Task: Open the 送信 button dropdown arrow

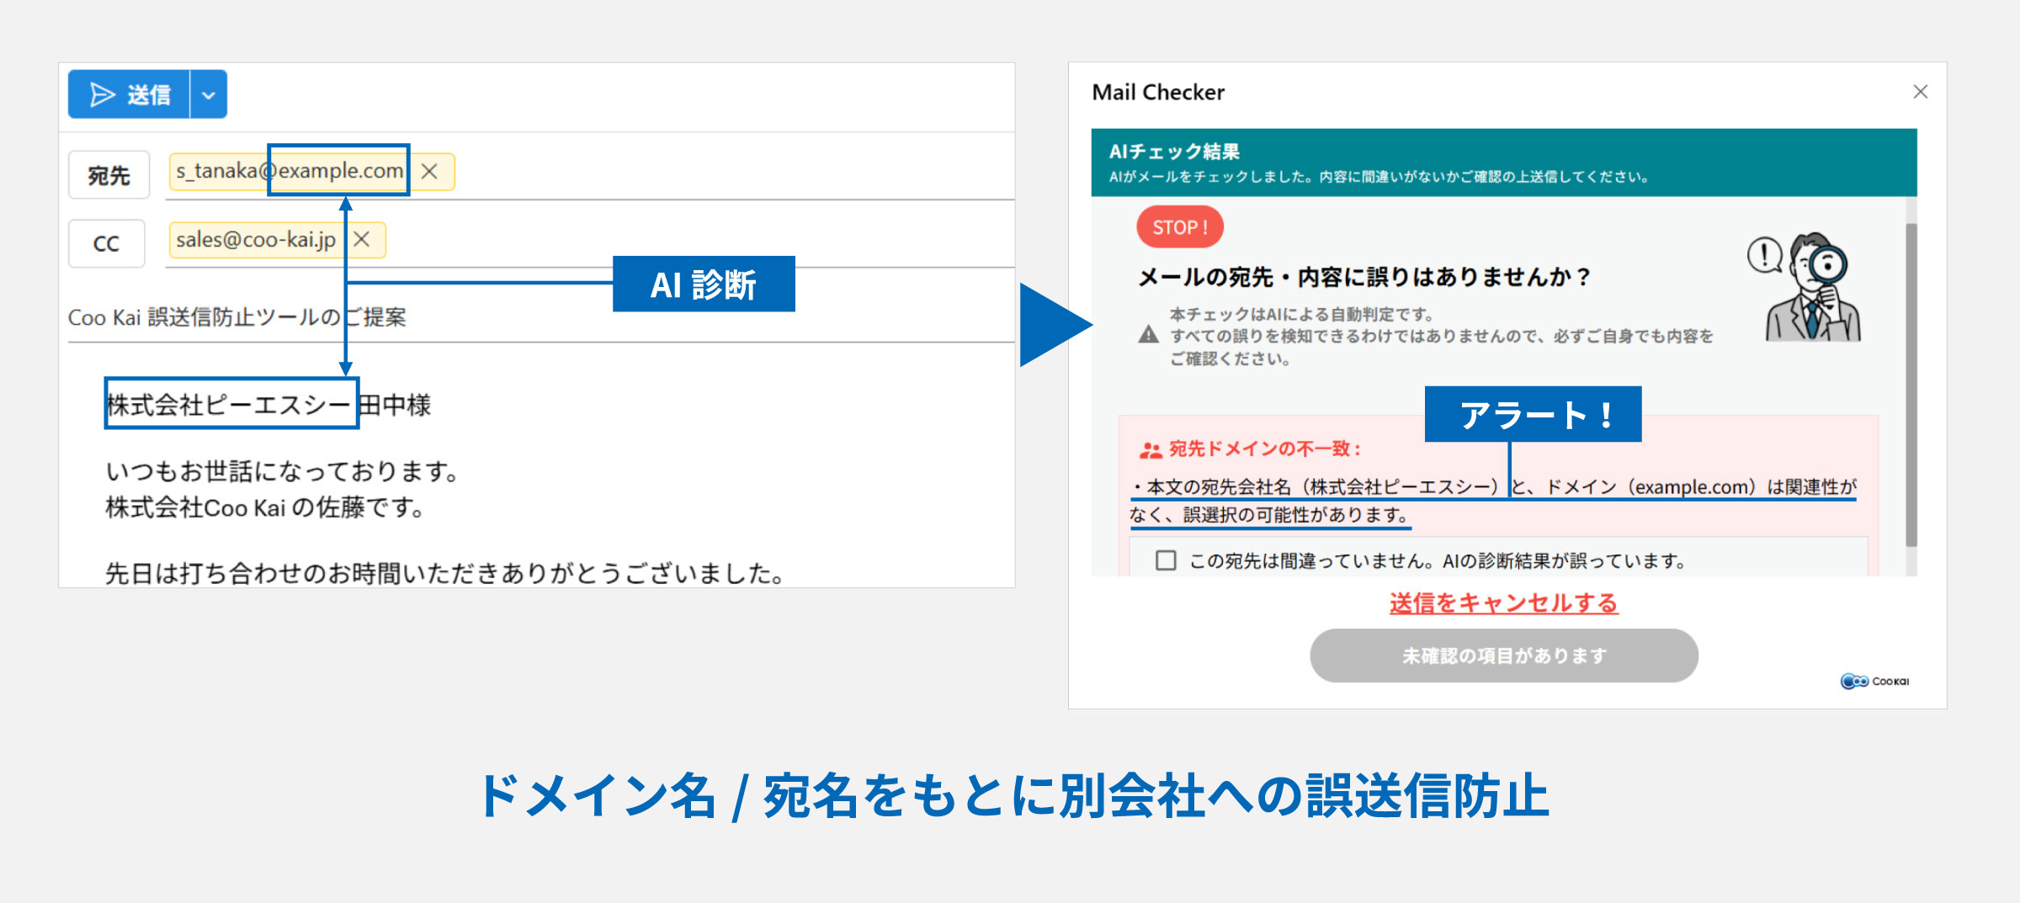Action: [x=208, y=93]
